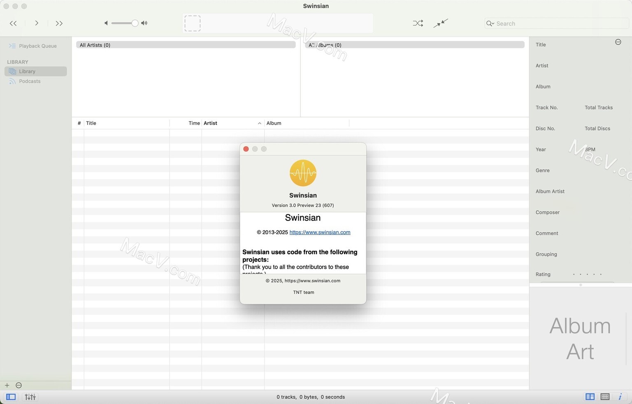
Task: Click the Swinsian app icon in About window
Action: click(x=303, y=173)
